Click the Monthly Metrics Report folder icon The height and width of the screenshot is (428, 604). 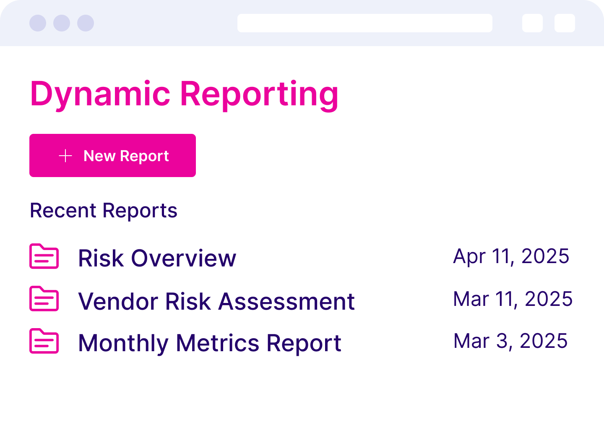[x=44, y=342]
